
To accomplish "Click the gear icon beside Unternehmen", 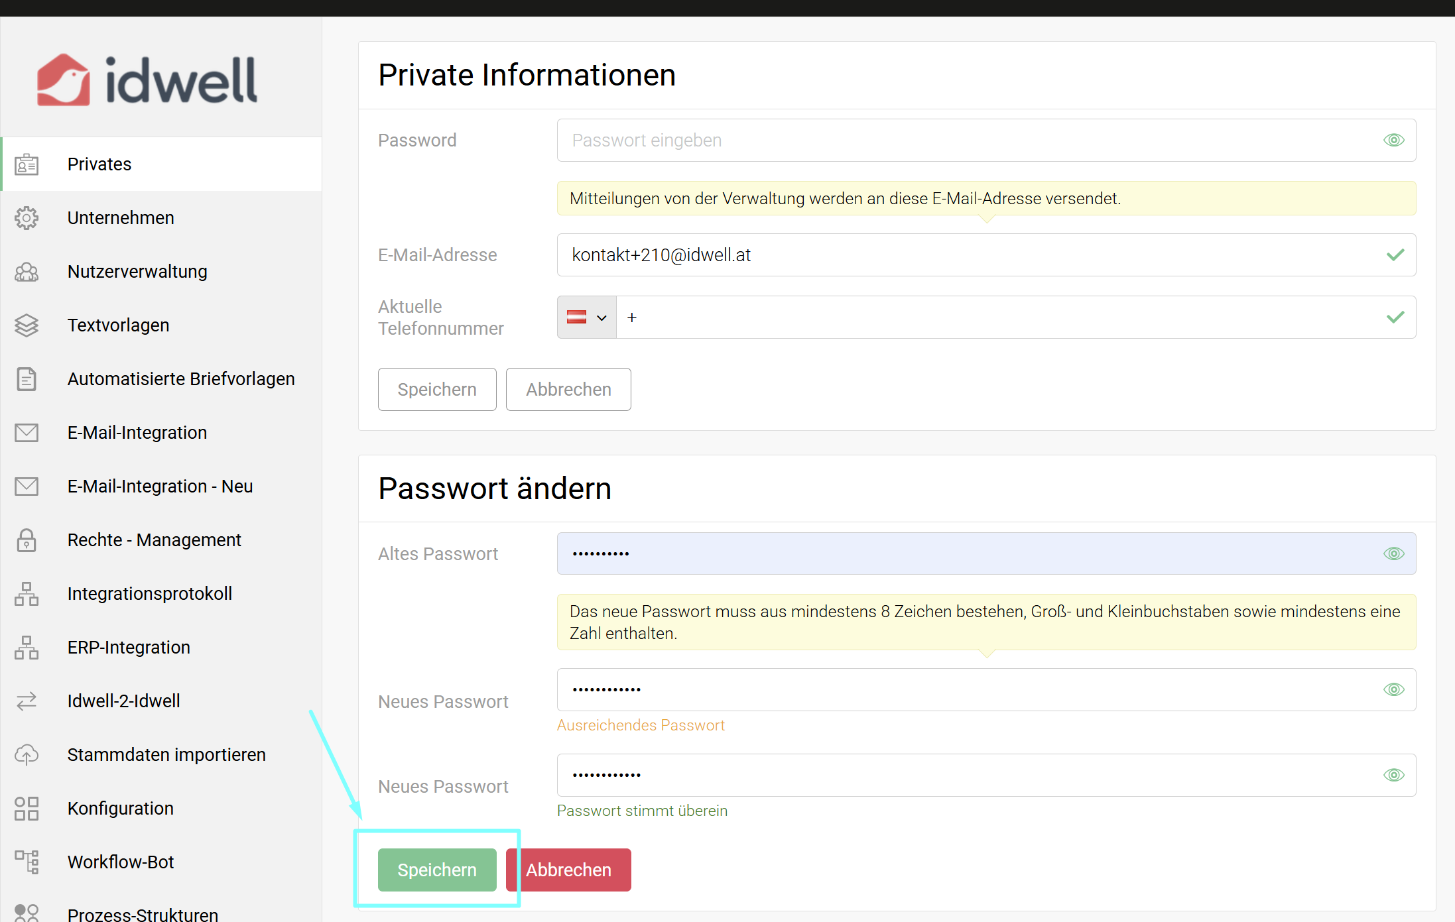I will tap(27, 218).
